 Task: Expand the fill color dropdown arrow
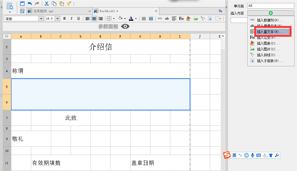pos(125,19)
